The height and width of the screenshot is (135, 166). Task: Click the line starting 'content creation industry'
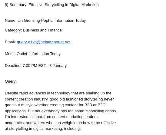point(59,99)
